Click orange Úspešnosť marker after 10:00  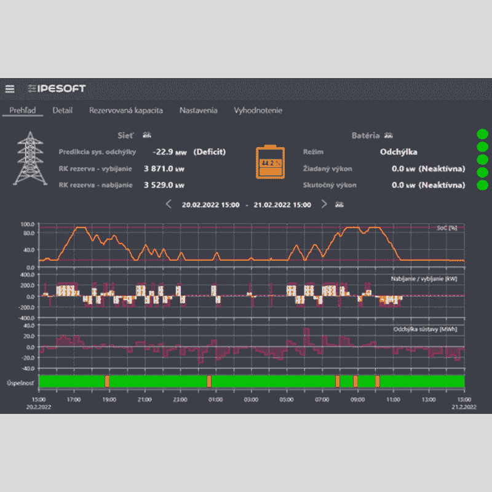[378, 381]
